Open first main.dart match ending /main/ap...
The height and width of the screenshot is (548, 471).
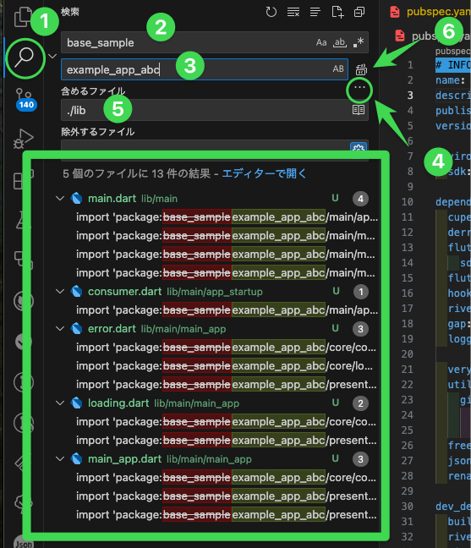tap(227, 217)
